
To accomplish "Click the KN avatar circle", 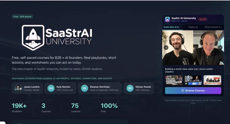I will [51, 88].
